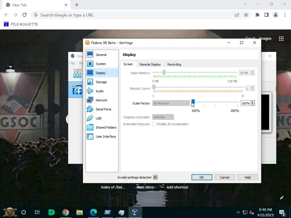Customize Chrome pencil icon
The height and width of the screenshot is (218, 291).
tap(282, 198)
